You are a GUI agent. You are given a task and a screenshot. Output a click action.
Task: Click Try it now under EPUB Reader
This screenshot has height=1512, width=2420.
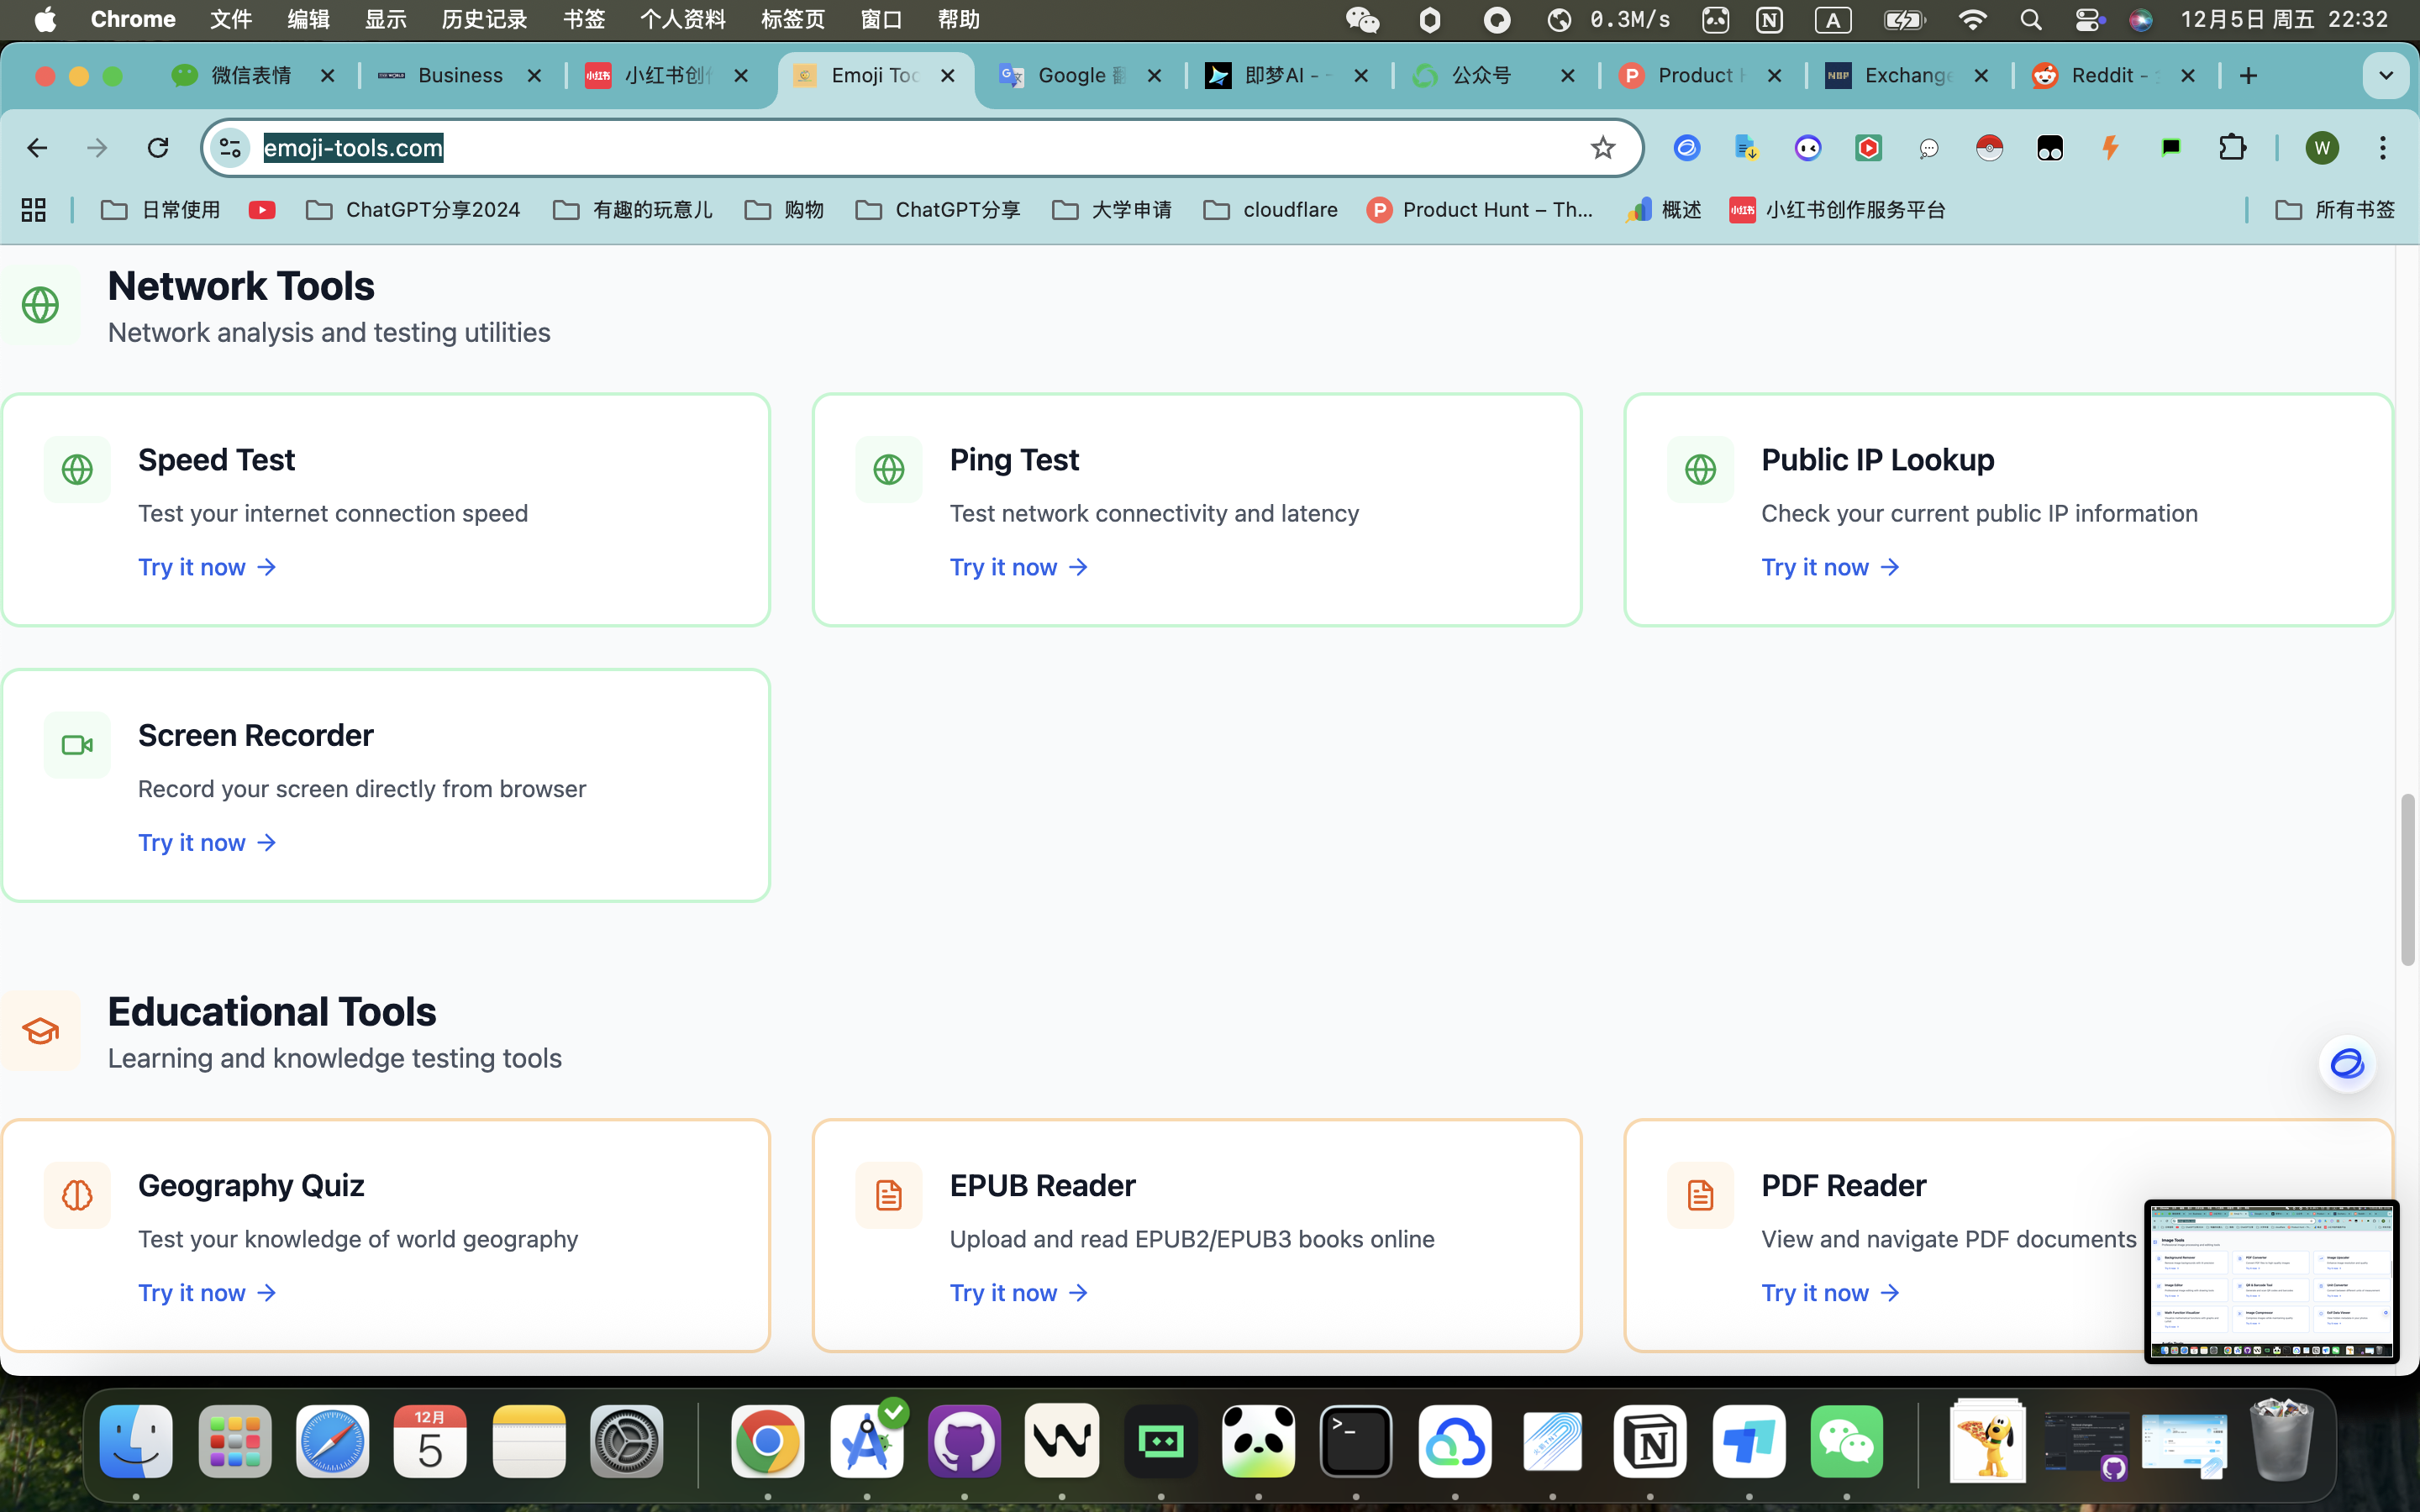[1017, 1292]
